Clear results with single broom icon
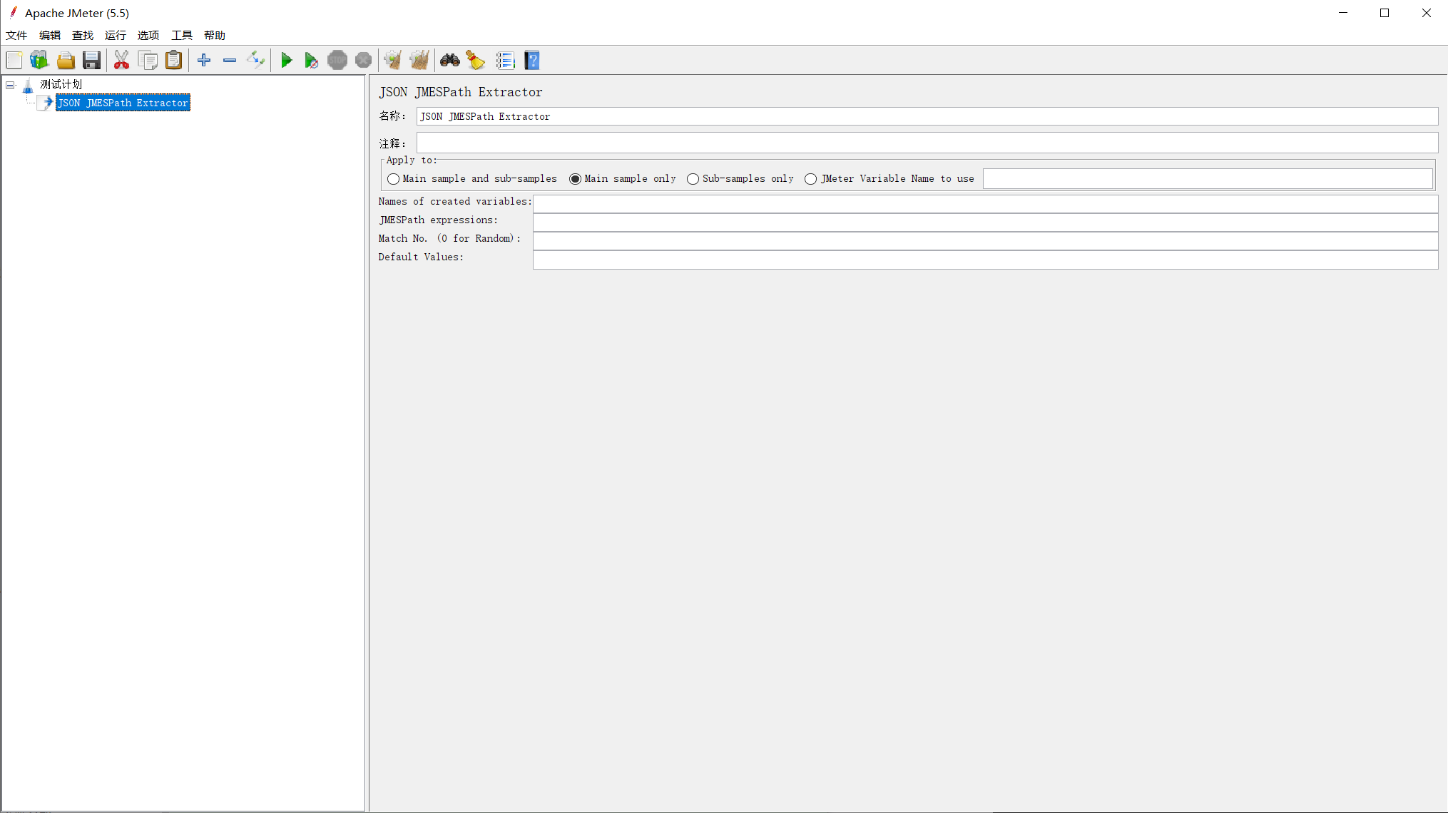1448x813 pixels. 393,61
